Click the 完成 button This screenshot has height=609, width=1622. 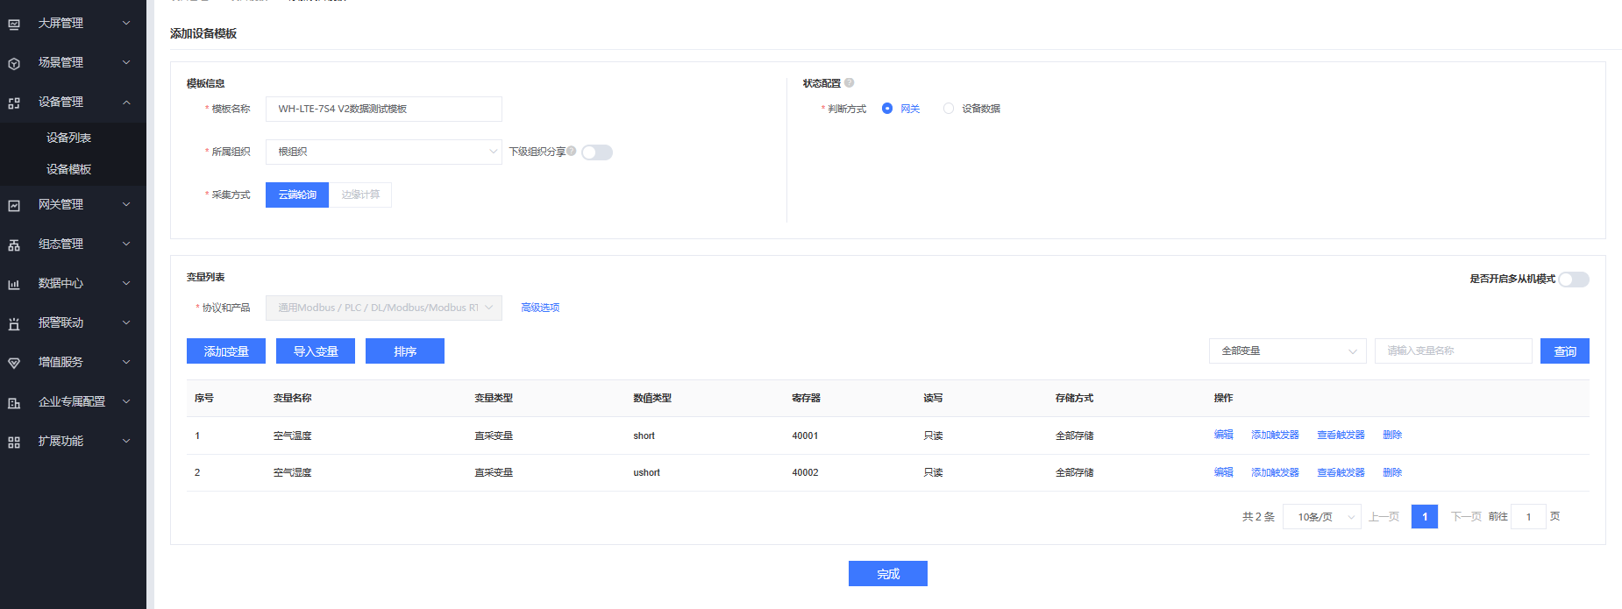[x=887, y=574]
